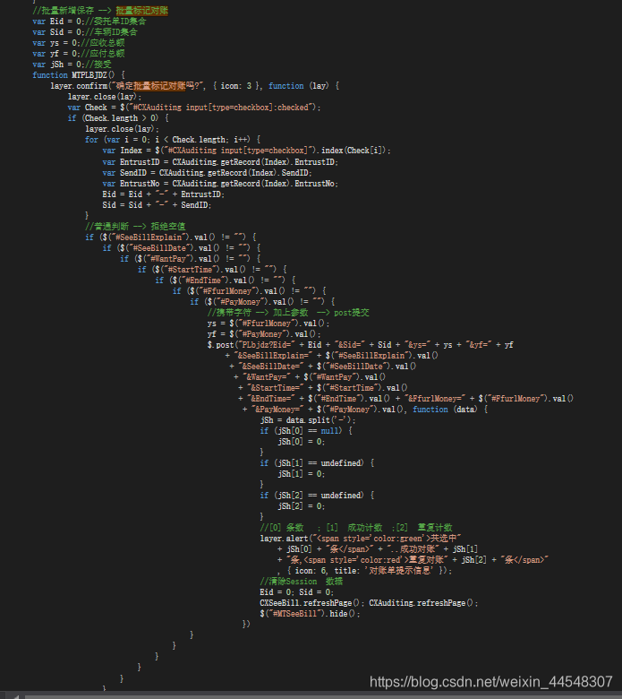The height and width of the screenshot is (699, 622).
Task: Click the '$.post("PLbjdz?Eid="' line
Action: point(360,344)
